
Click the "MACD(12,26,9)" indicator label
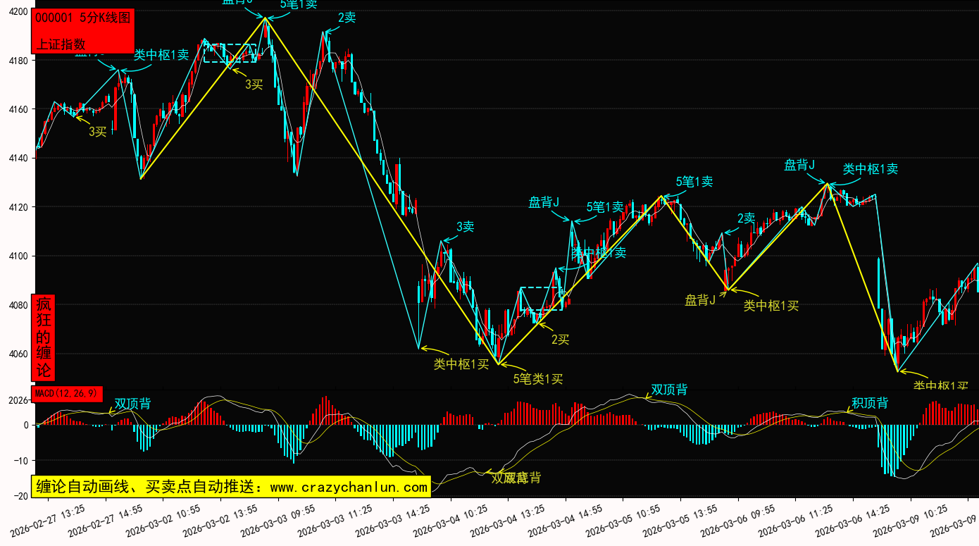[67, 393]
